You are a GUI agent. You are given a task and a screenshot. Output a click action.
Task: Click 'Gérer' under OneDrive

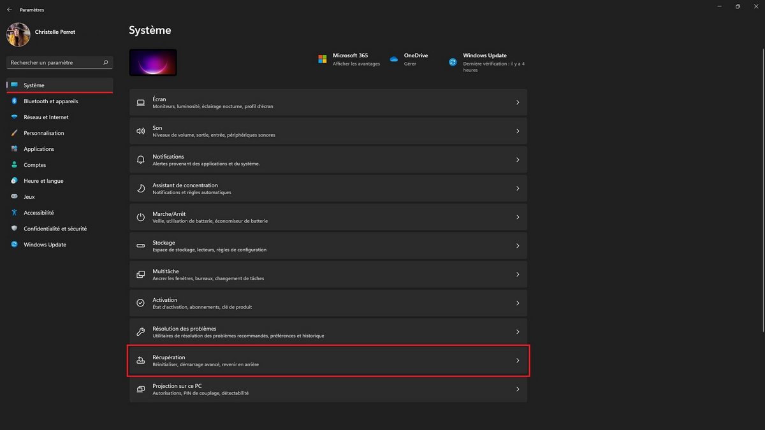coord(410,64)
